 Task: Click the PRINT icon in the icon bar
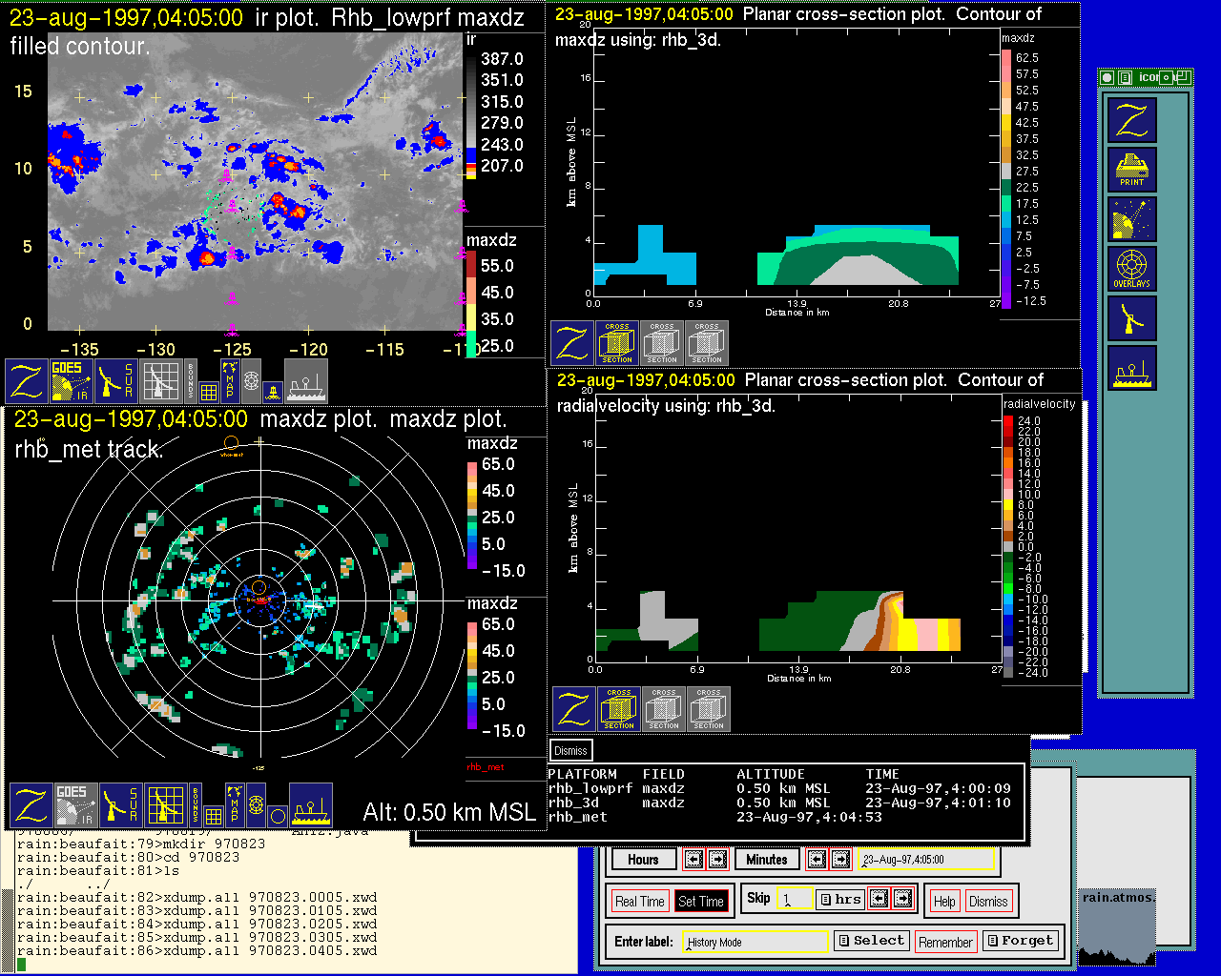[x=1131, y=170]
